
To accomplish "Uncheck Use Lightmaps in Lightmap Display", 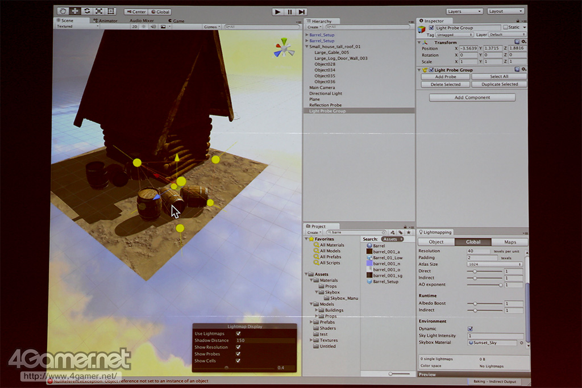I will point(238,333).
